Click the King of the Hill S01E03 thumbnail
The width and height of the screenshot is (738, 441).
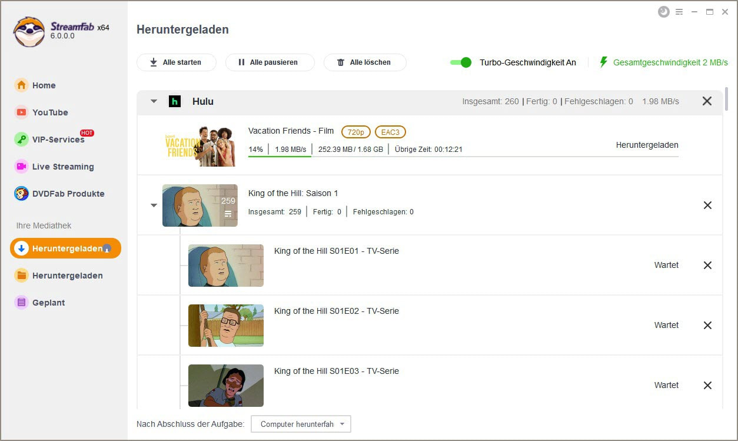(226, 386)
